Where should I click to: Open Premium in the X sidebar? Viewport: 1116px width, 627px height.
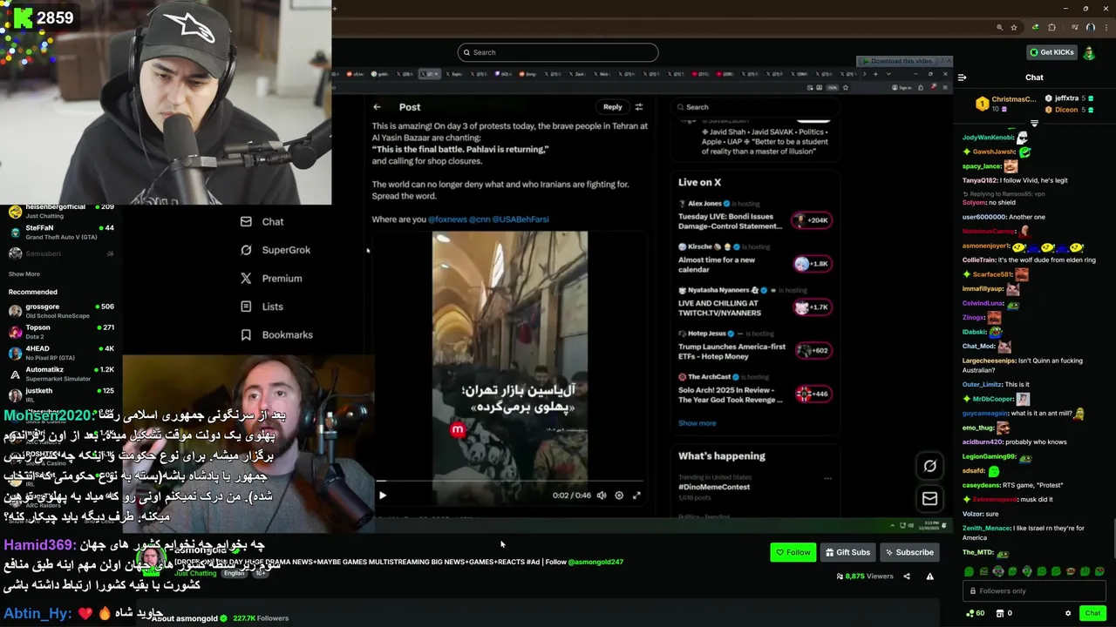coord(271,278)
